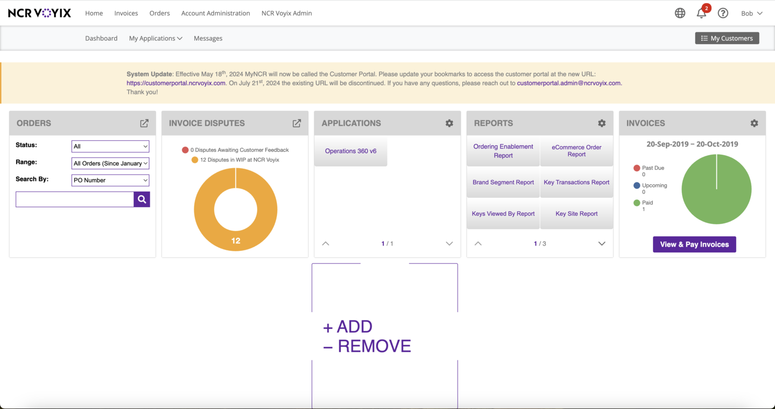
Task: Click the date range 20-Sep-2019 – 20-Oct-2019
Action: [692, 144]
